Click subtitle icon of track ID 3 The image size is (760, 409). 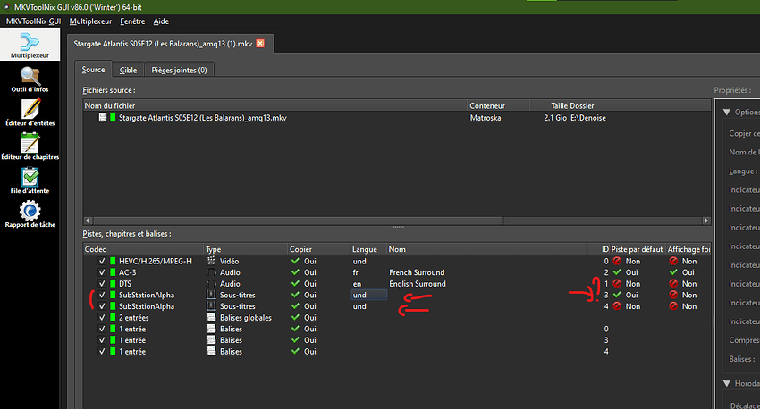[x=211, y=295]
